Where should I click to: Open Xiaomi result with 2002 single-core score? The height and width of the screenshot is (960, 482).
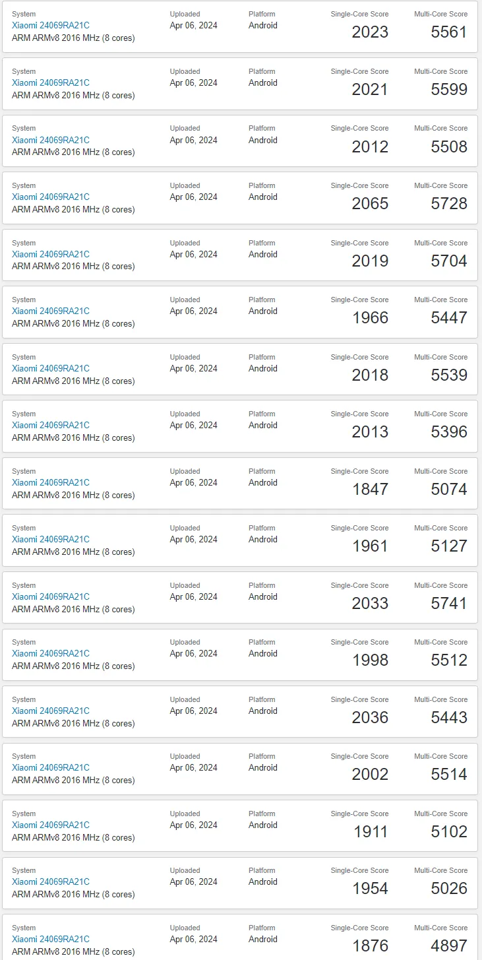[51, 768]
